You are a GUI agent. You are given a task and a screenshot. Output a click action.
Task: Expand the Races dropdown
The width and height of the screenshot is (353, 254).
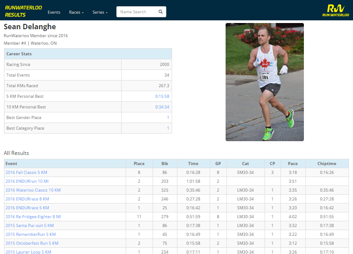[x=77, y=12]
